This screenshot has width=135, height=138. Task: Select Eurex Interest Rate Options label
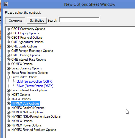pos(29,90)
